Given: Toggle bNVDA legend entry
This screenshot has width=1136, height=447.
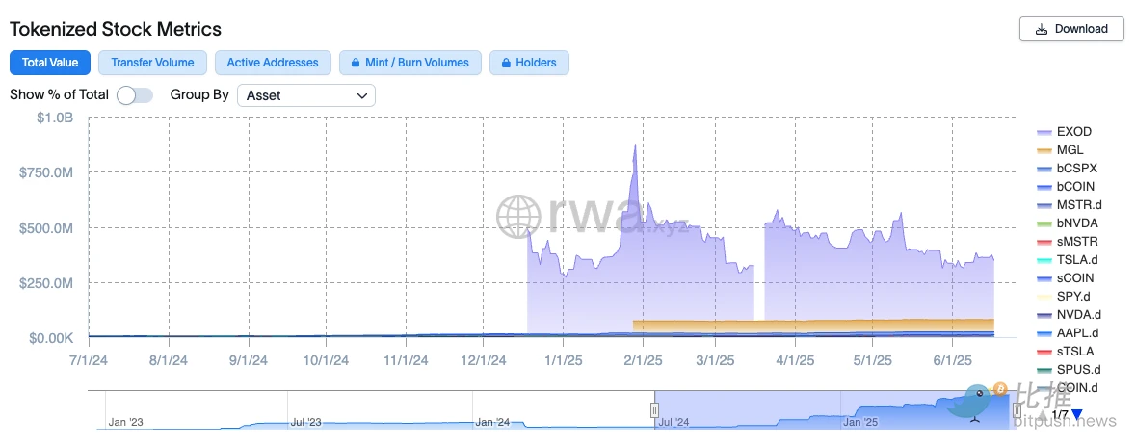Looking at the screenshot, I should (x=1067, y=223).
